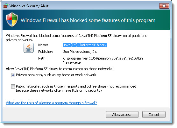Click the Cancel button
Screen dimensions: 177x128
tap(154, 115)
